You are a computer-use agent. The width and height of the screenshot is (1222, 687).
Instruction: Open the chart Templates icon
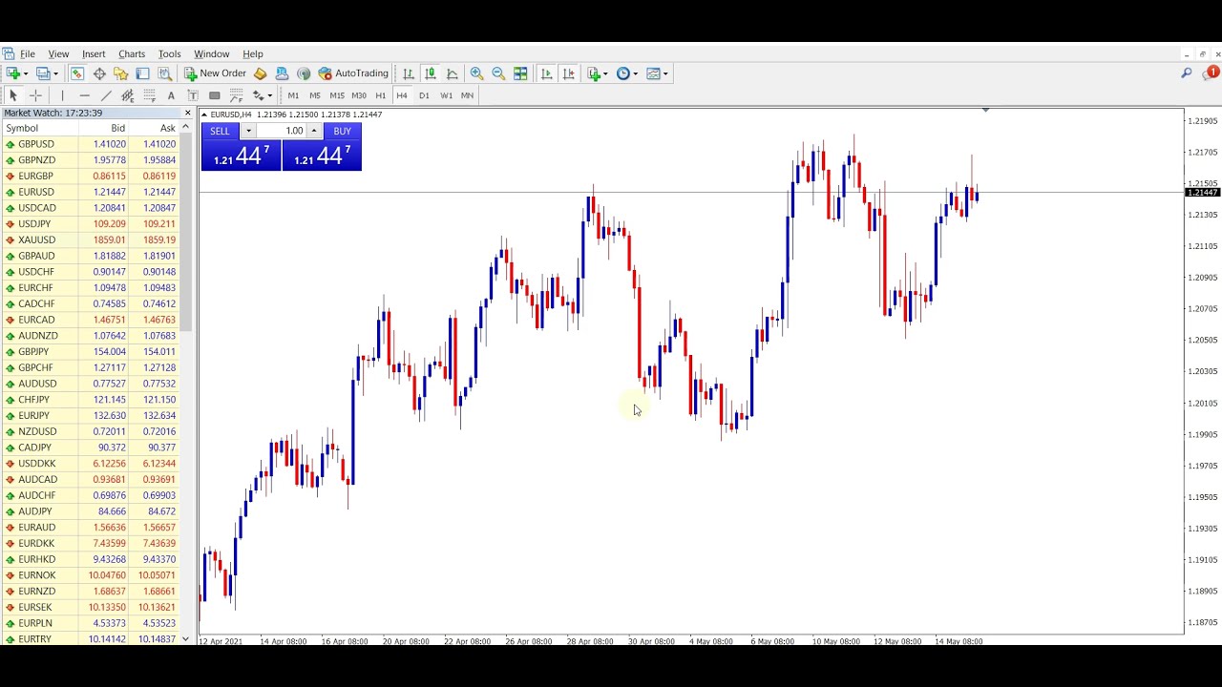tap(653, 73)
